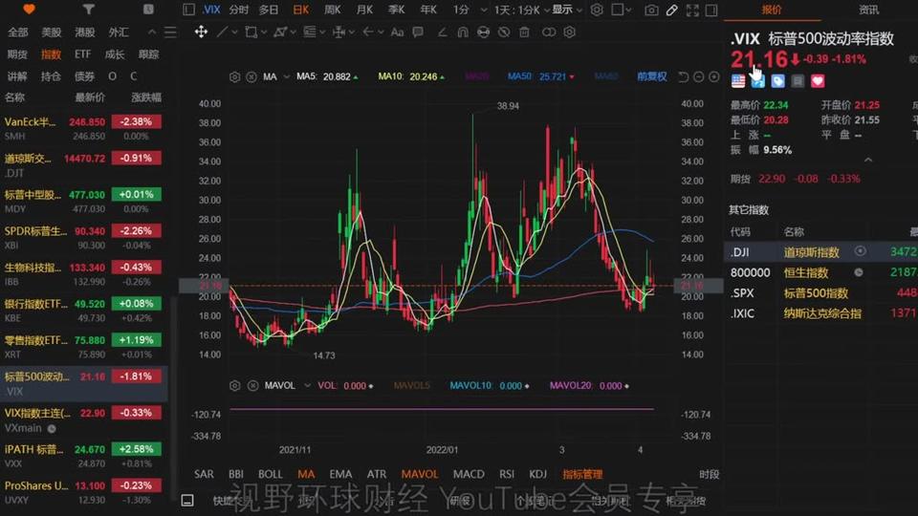This screenshot has height=516, width=918.
Task: Select the parallel channel drawing tool
Action: [280, 32]
